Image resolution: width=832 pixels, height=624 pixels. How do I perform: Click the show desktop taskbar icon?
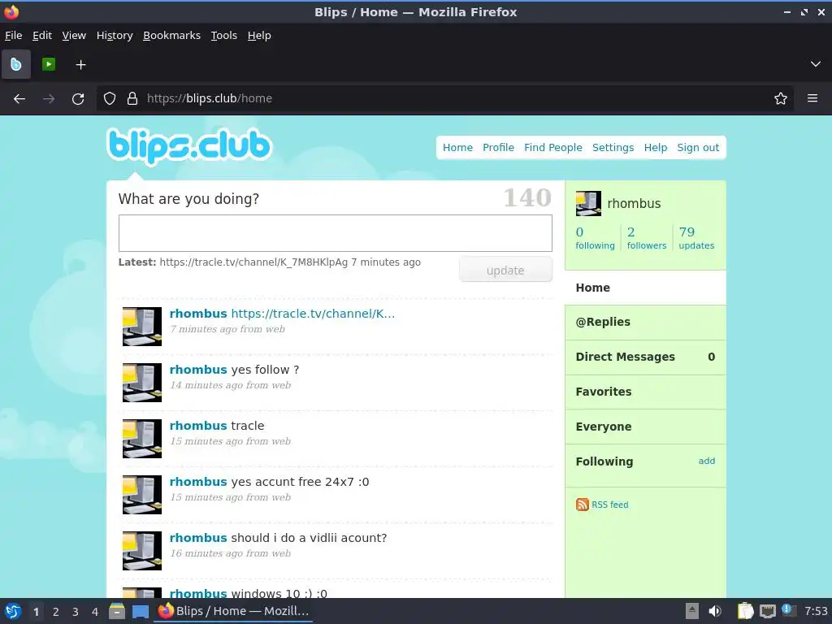coord(140,611)
